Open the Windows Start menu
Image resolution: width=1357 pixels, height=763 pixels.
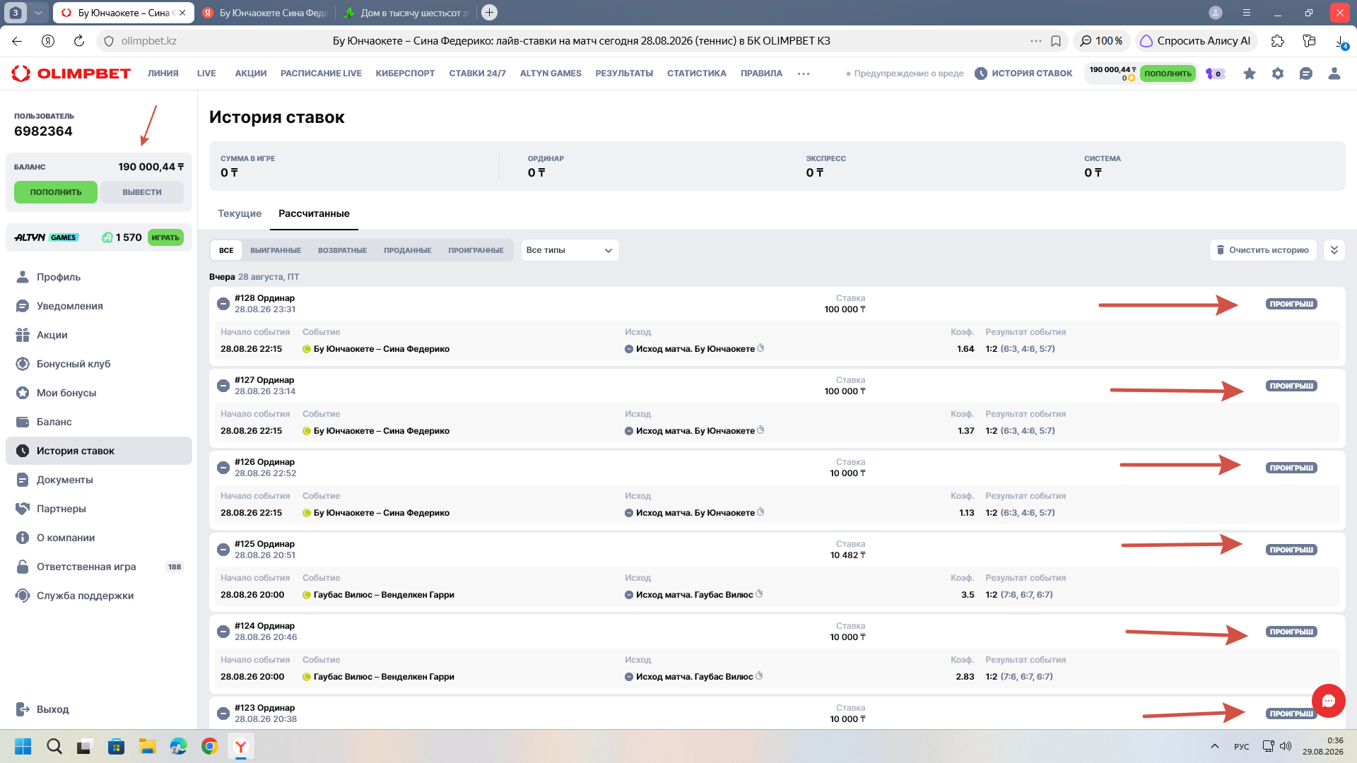tap(23, 746)
